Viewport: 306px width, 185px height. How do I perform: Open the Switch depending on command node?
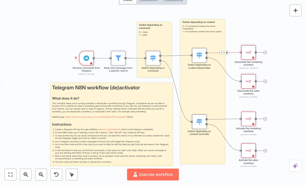pos(153,58)
